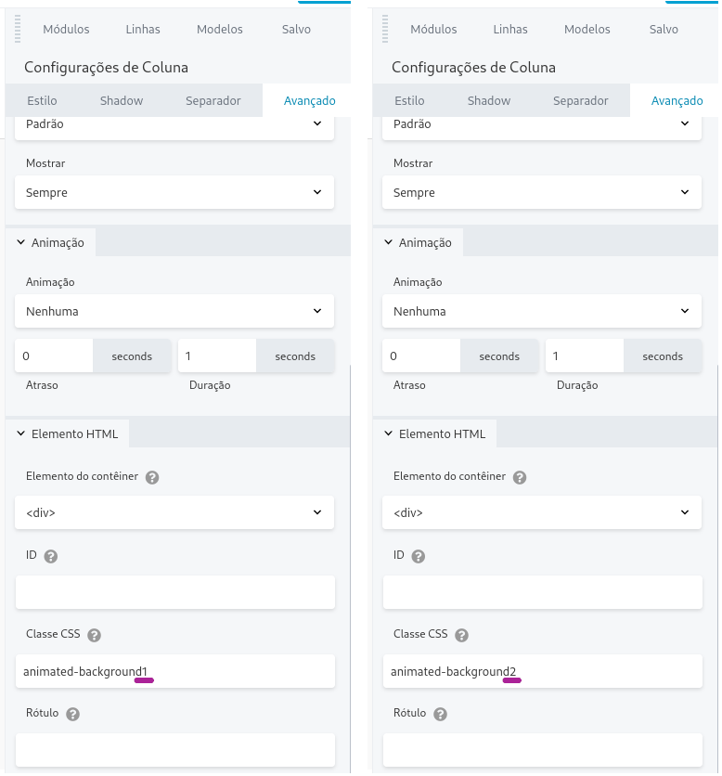Click the left animated-background1 CSS class field
This screenshot has height=776, width=722.
tap(175, 672)
